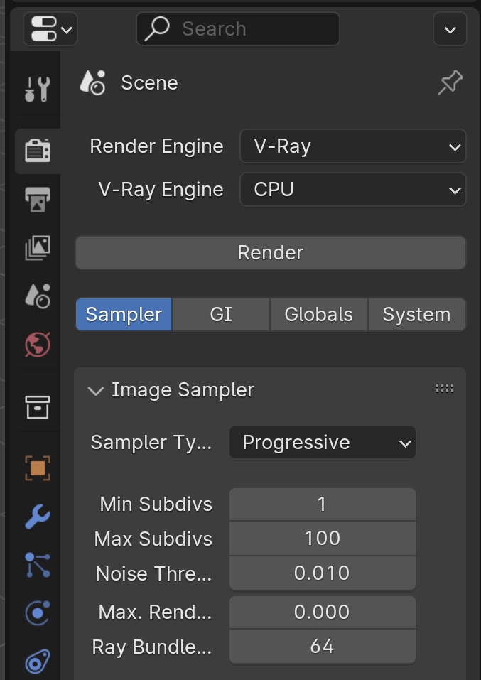The image size is (481, 680).
Task: Open the Tool properties tab
Action: [x=38, y=89]
